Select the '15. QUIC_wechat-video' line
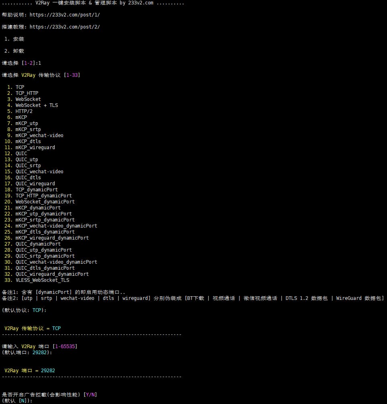This screenshot has width=387, height=404. [34, 172]
